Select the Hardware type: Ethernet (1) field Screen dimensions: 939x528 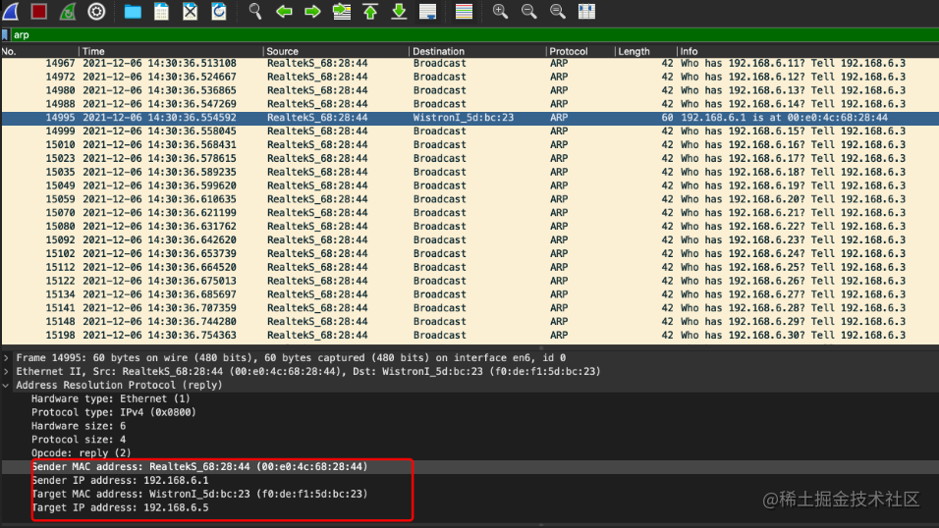pos(111,398)
